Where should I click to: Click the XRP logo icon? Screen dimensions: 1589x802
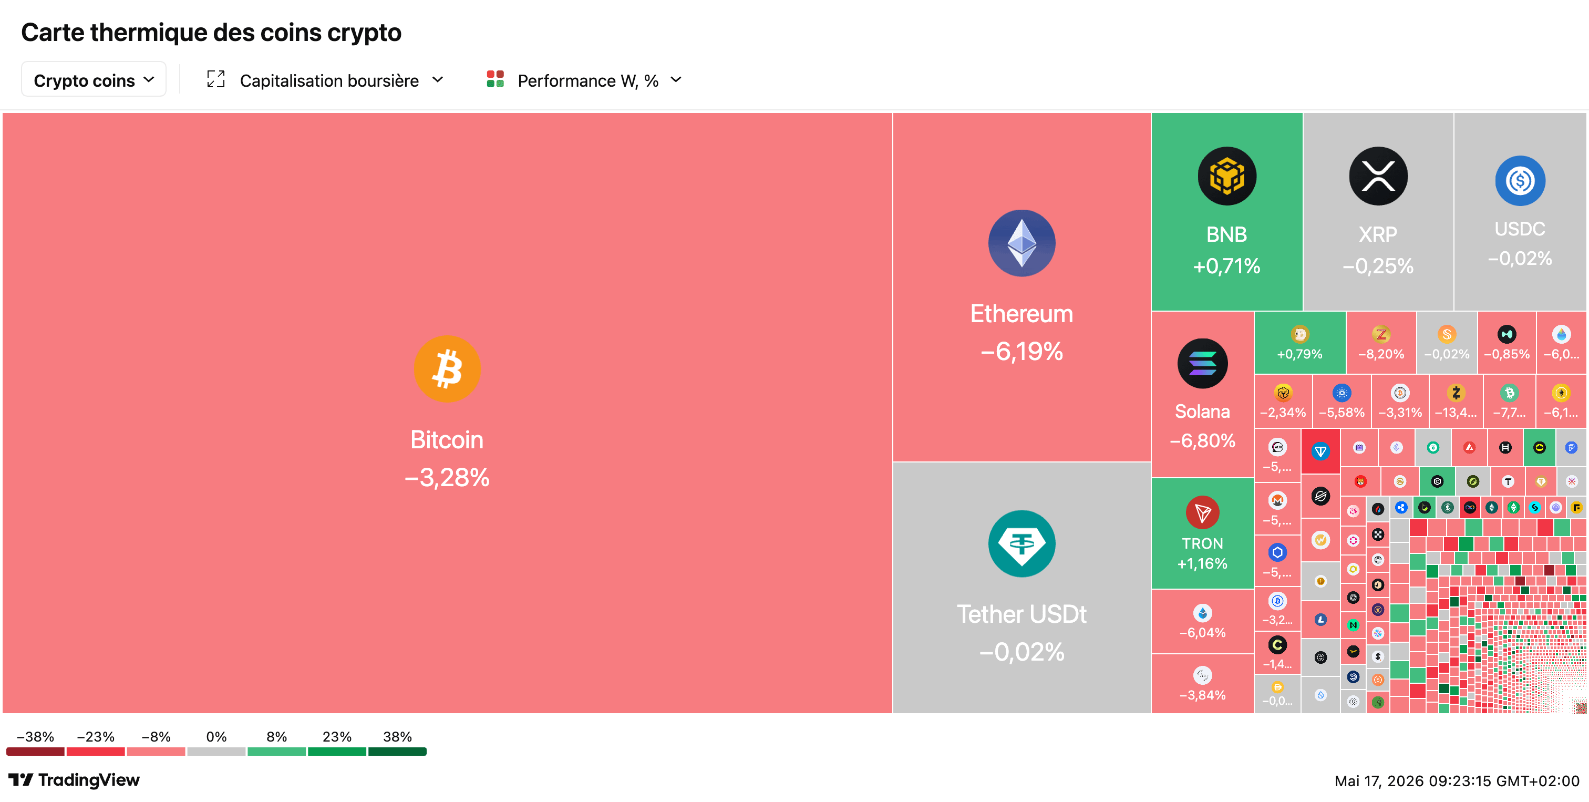[x=1378, y=177]
